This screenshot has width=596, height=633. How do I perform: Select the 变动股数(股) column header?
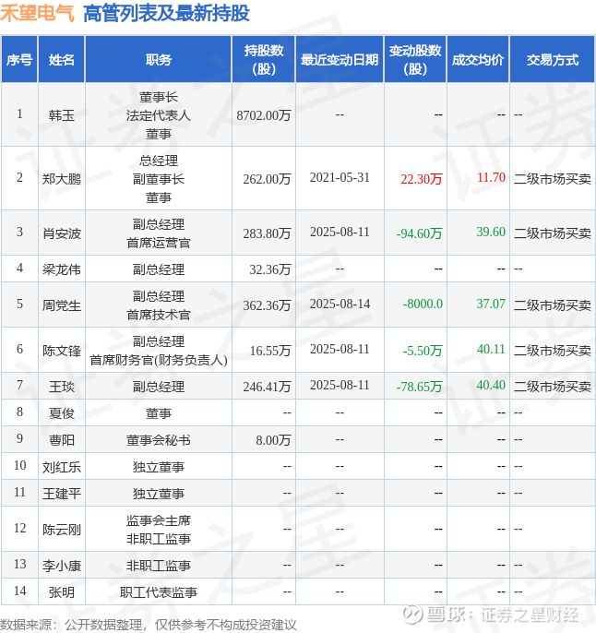point(415,60)
